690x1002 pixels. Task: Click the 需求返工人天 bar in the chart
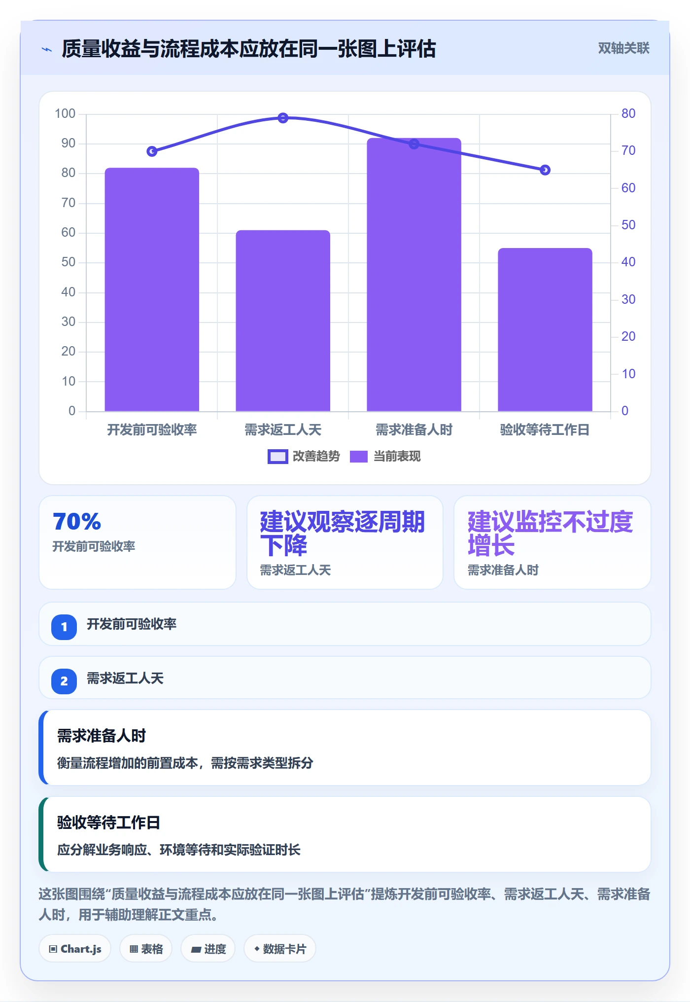click(283, 321)
